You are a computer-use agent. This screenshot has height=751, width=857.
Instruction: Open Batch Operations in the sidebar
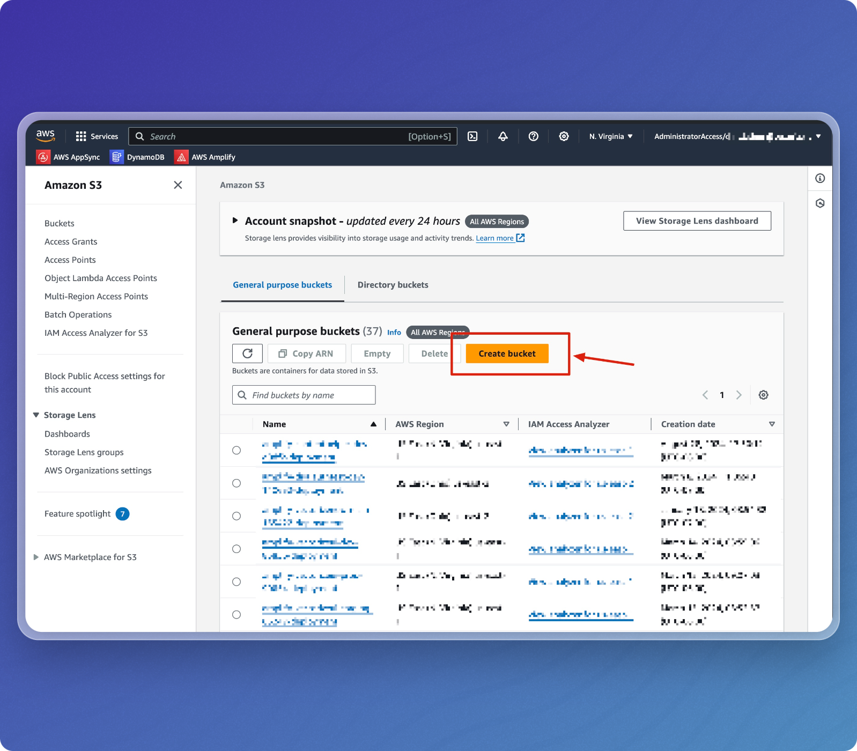(78, 315)
